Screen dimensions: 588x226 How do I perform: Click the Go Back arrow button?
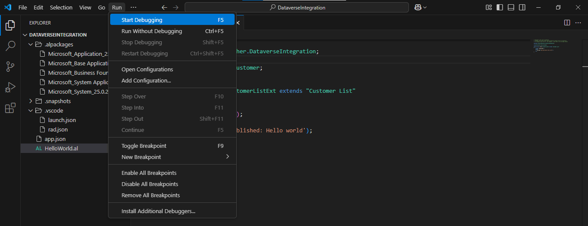click(164, 7)
